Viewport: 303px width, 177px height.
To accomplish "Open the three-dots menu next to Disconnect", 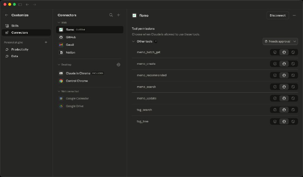I will [x=294, y=16].
